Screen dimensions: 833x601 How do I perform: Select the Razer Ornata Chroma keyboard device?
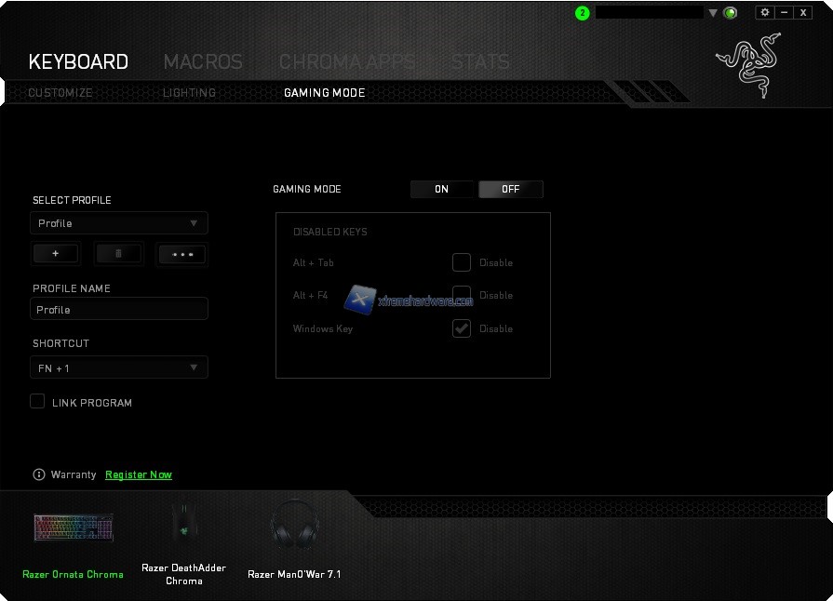74,528
